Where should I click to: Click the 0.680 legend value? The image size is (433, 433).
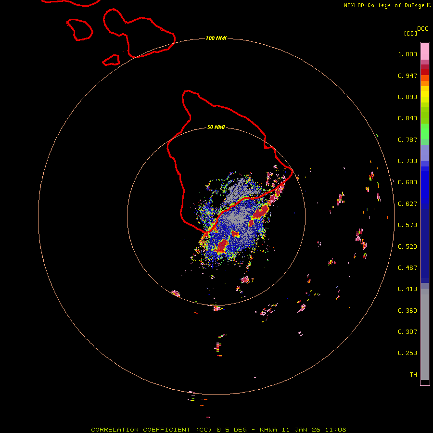tap(408, 182)
